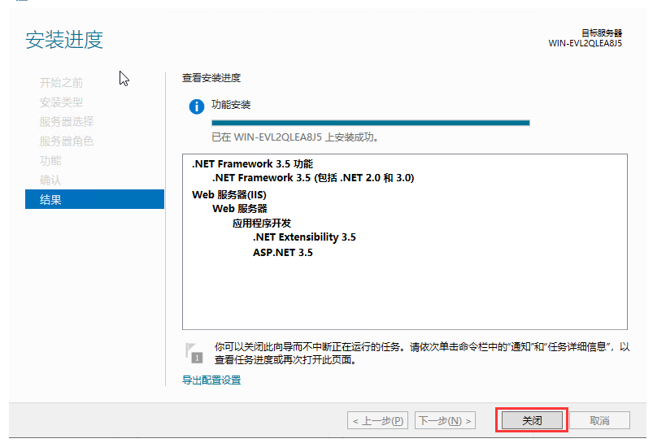Go to the 开始之前 step in the sidebar

(61, 83)
